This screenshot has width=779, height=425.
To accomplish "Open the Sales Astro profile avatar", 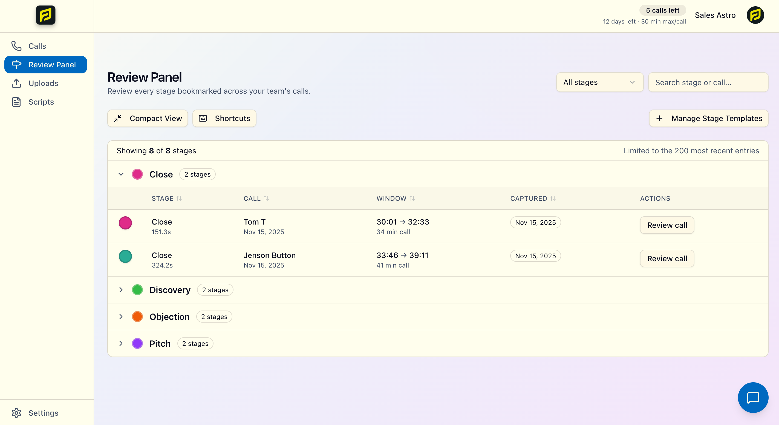I will coord(755,15).
